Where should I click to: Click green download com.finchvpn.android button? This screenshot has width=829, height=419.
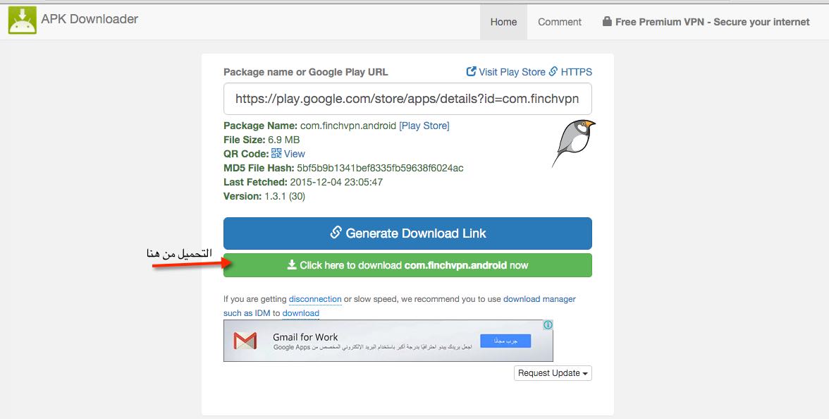tap(407, 265)
